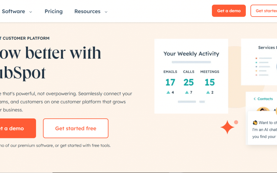Screen dimensions: 277x173
Task: Click the orange Get a demo header button
Action: [229, 11]
